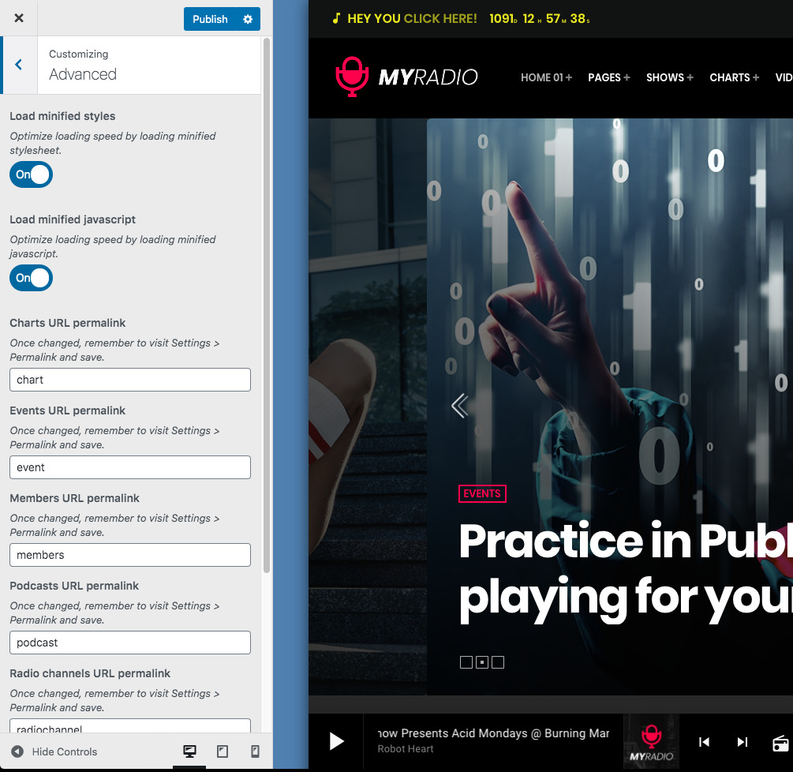
Task: Skip to the next track
Action: [x=742, y=742]
